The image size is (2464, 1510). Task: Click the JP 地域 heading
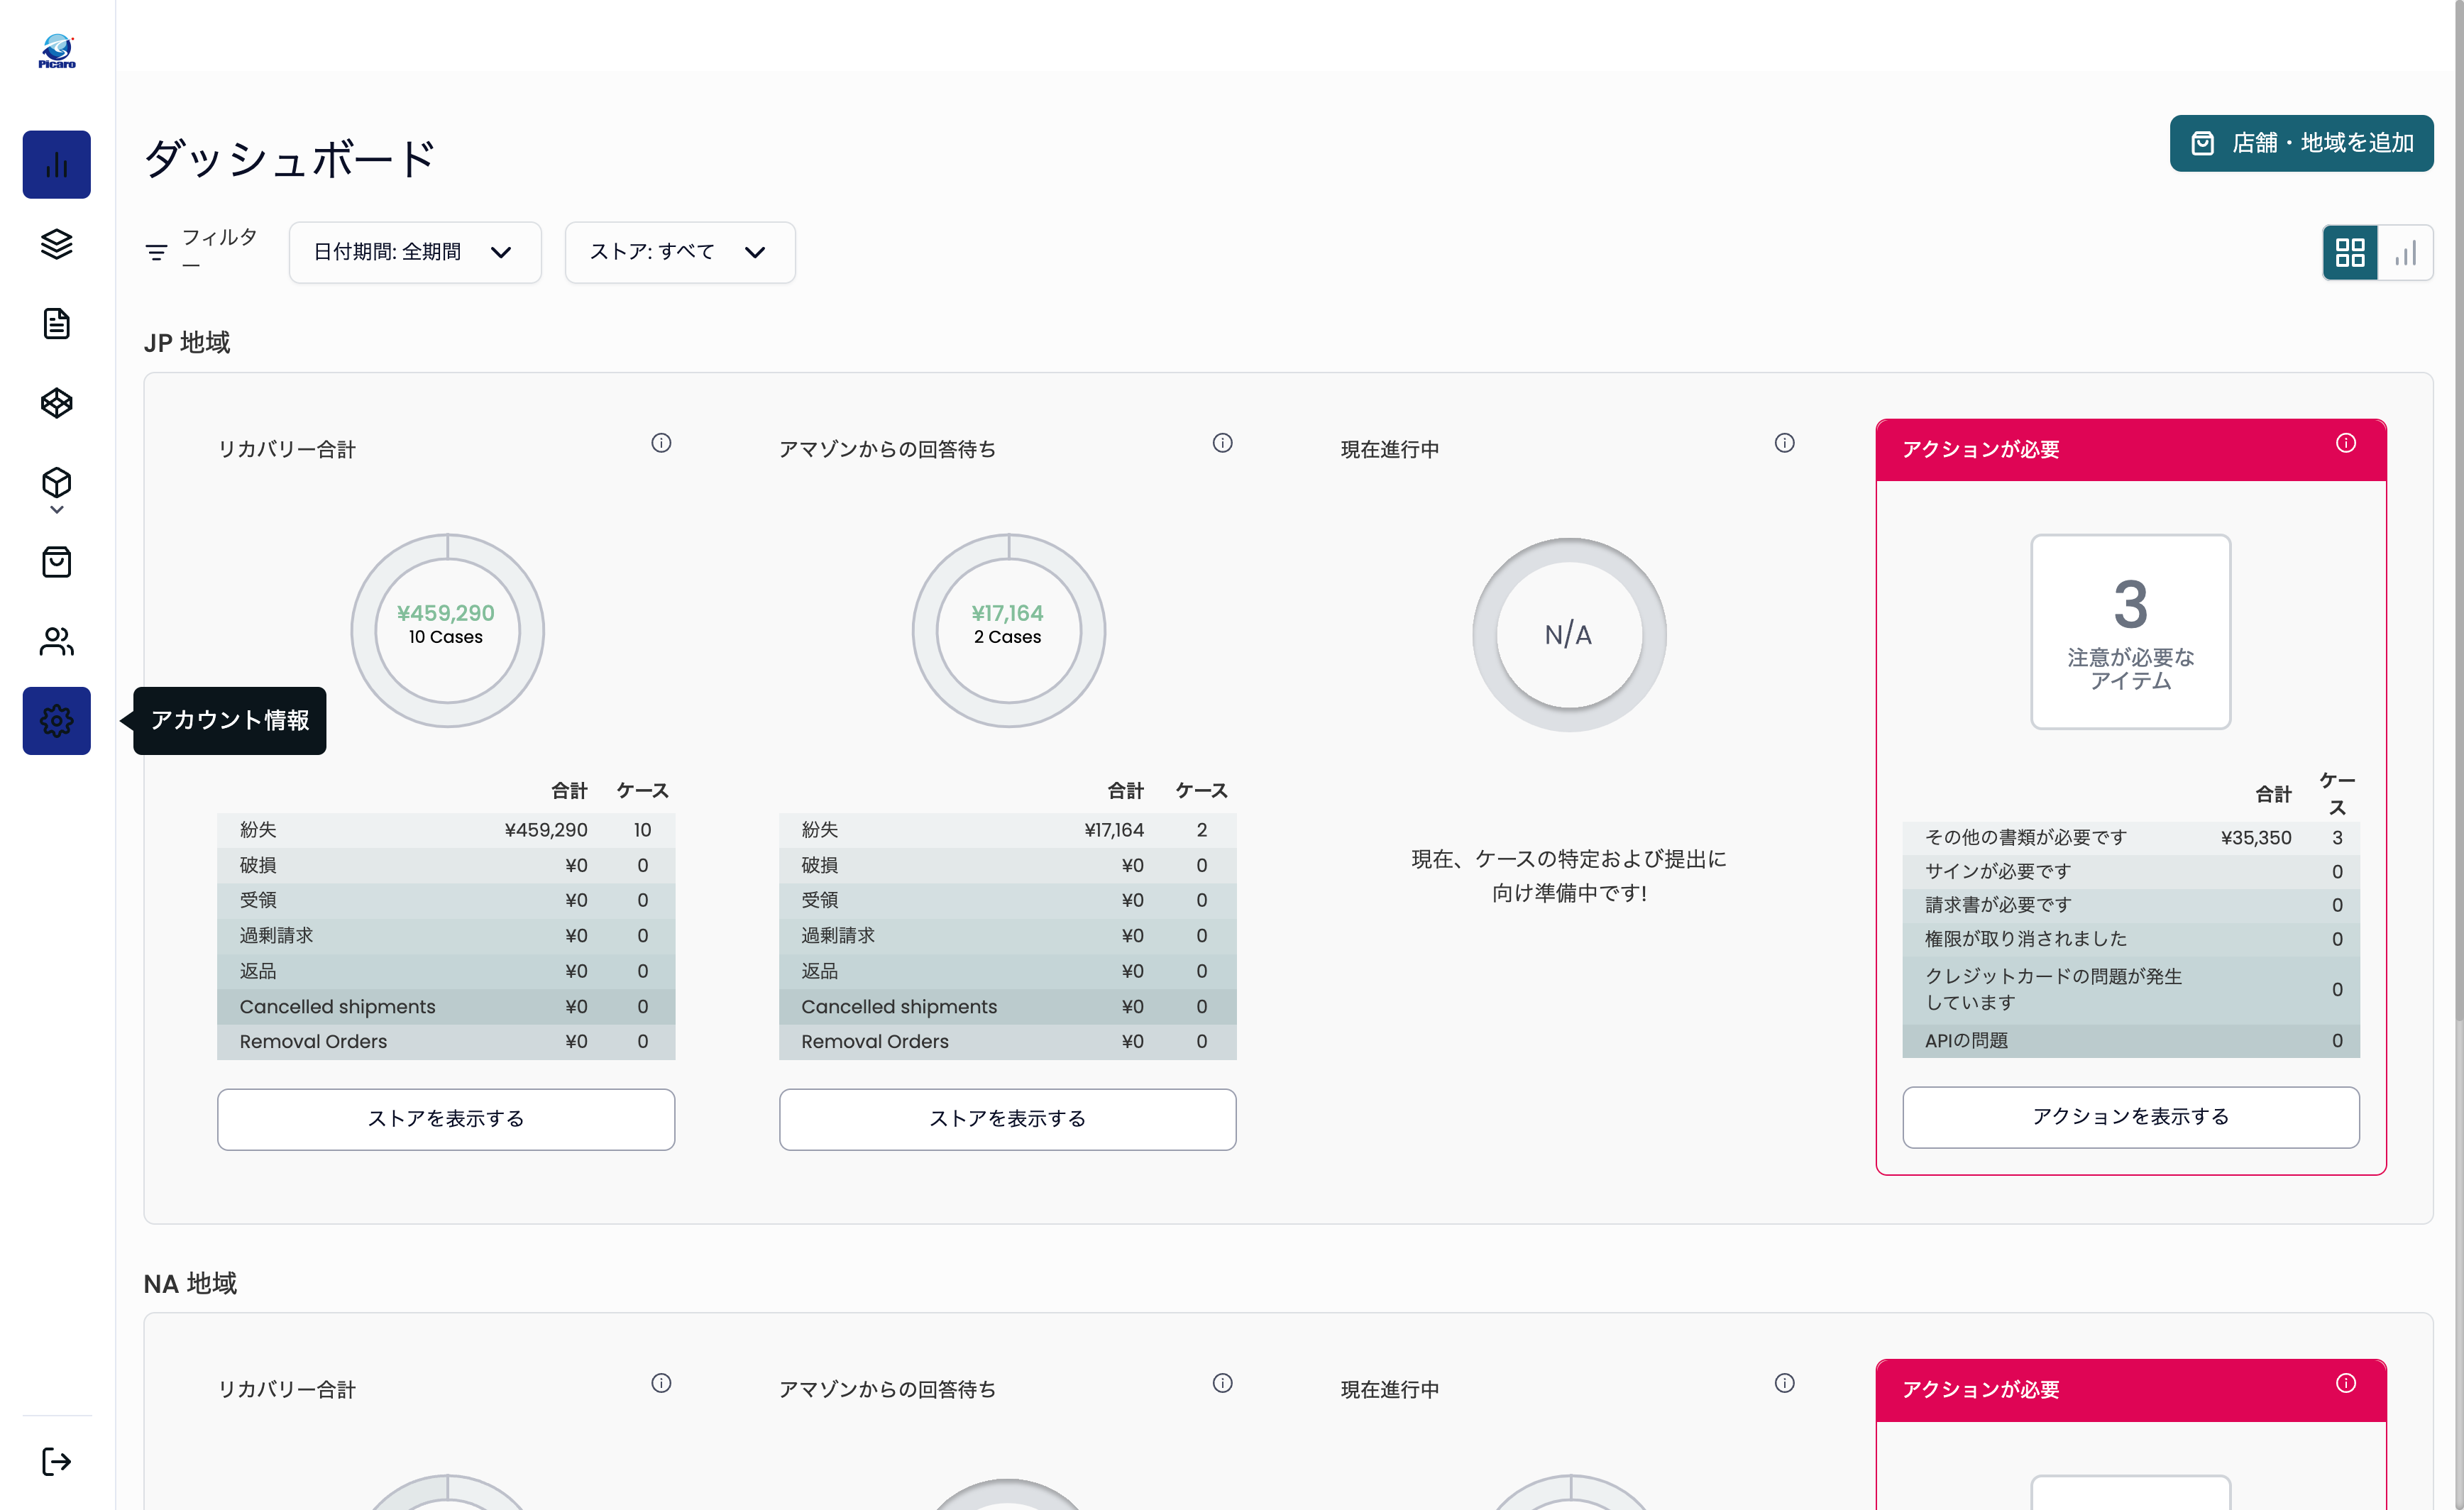tap(187, 343)
